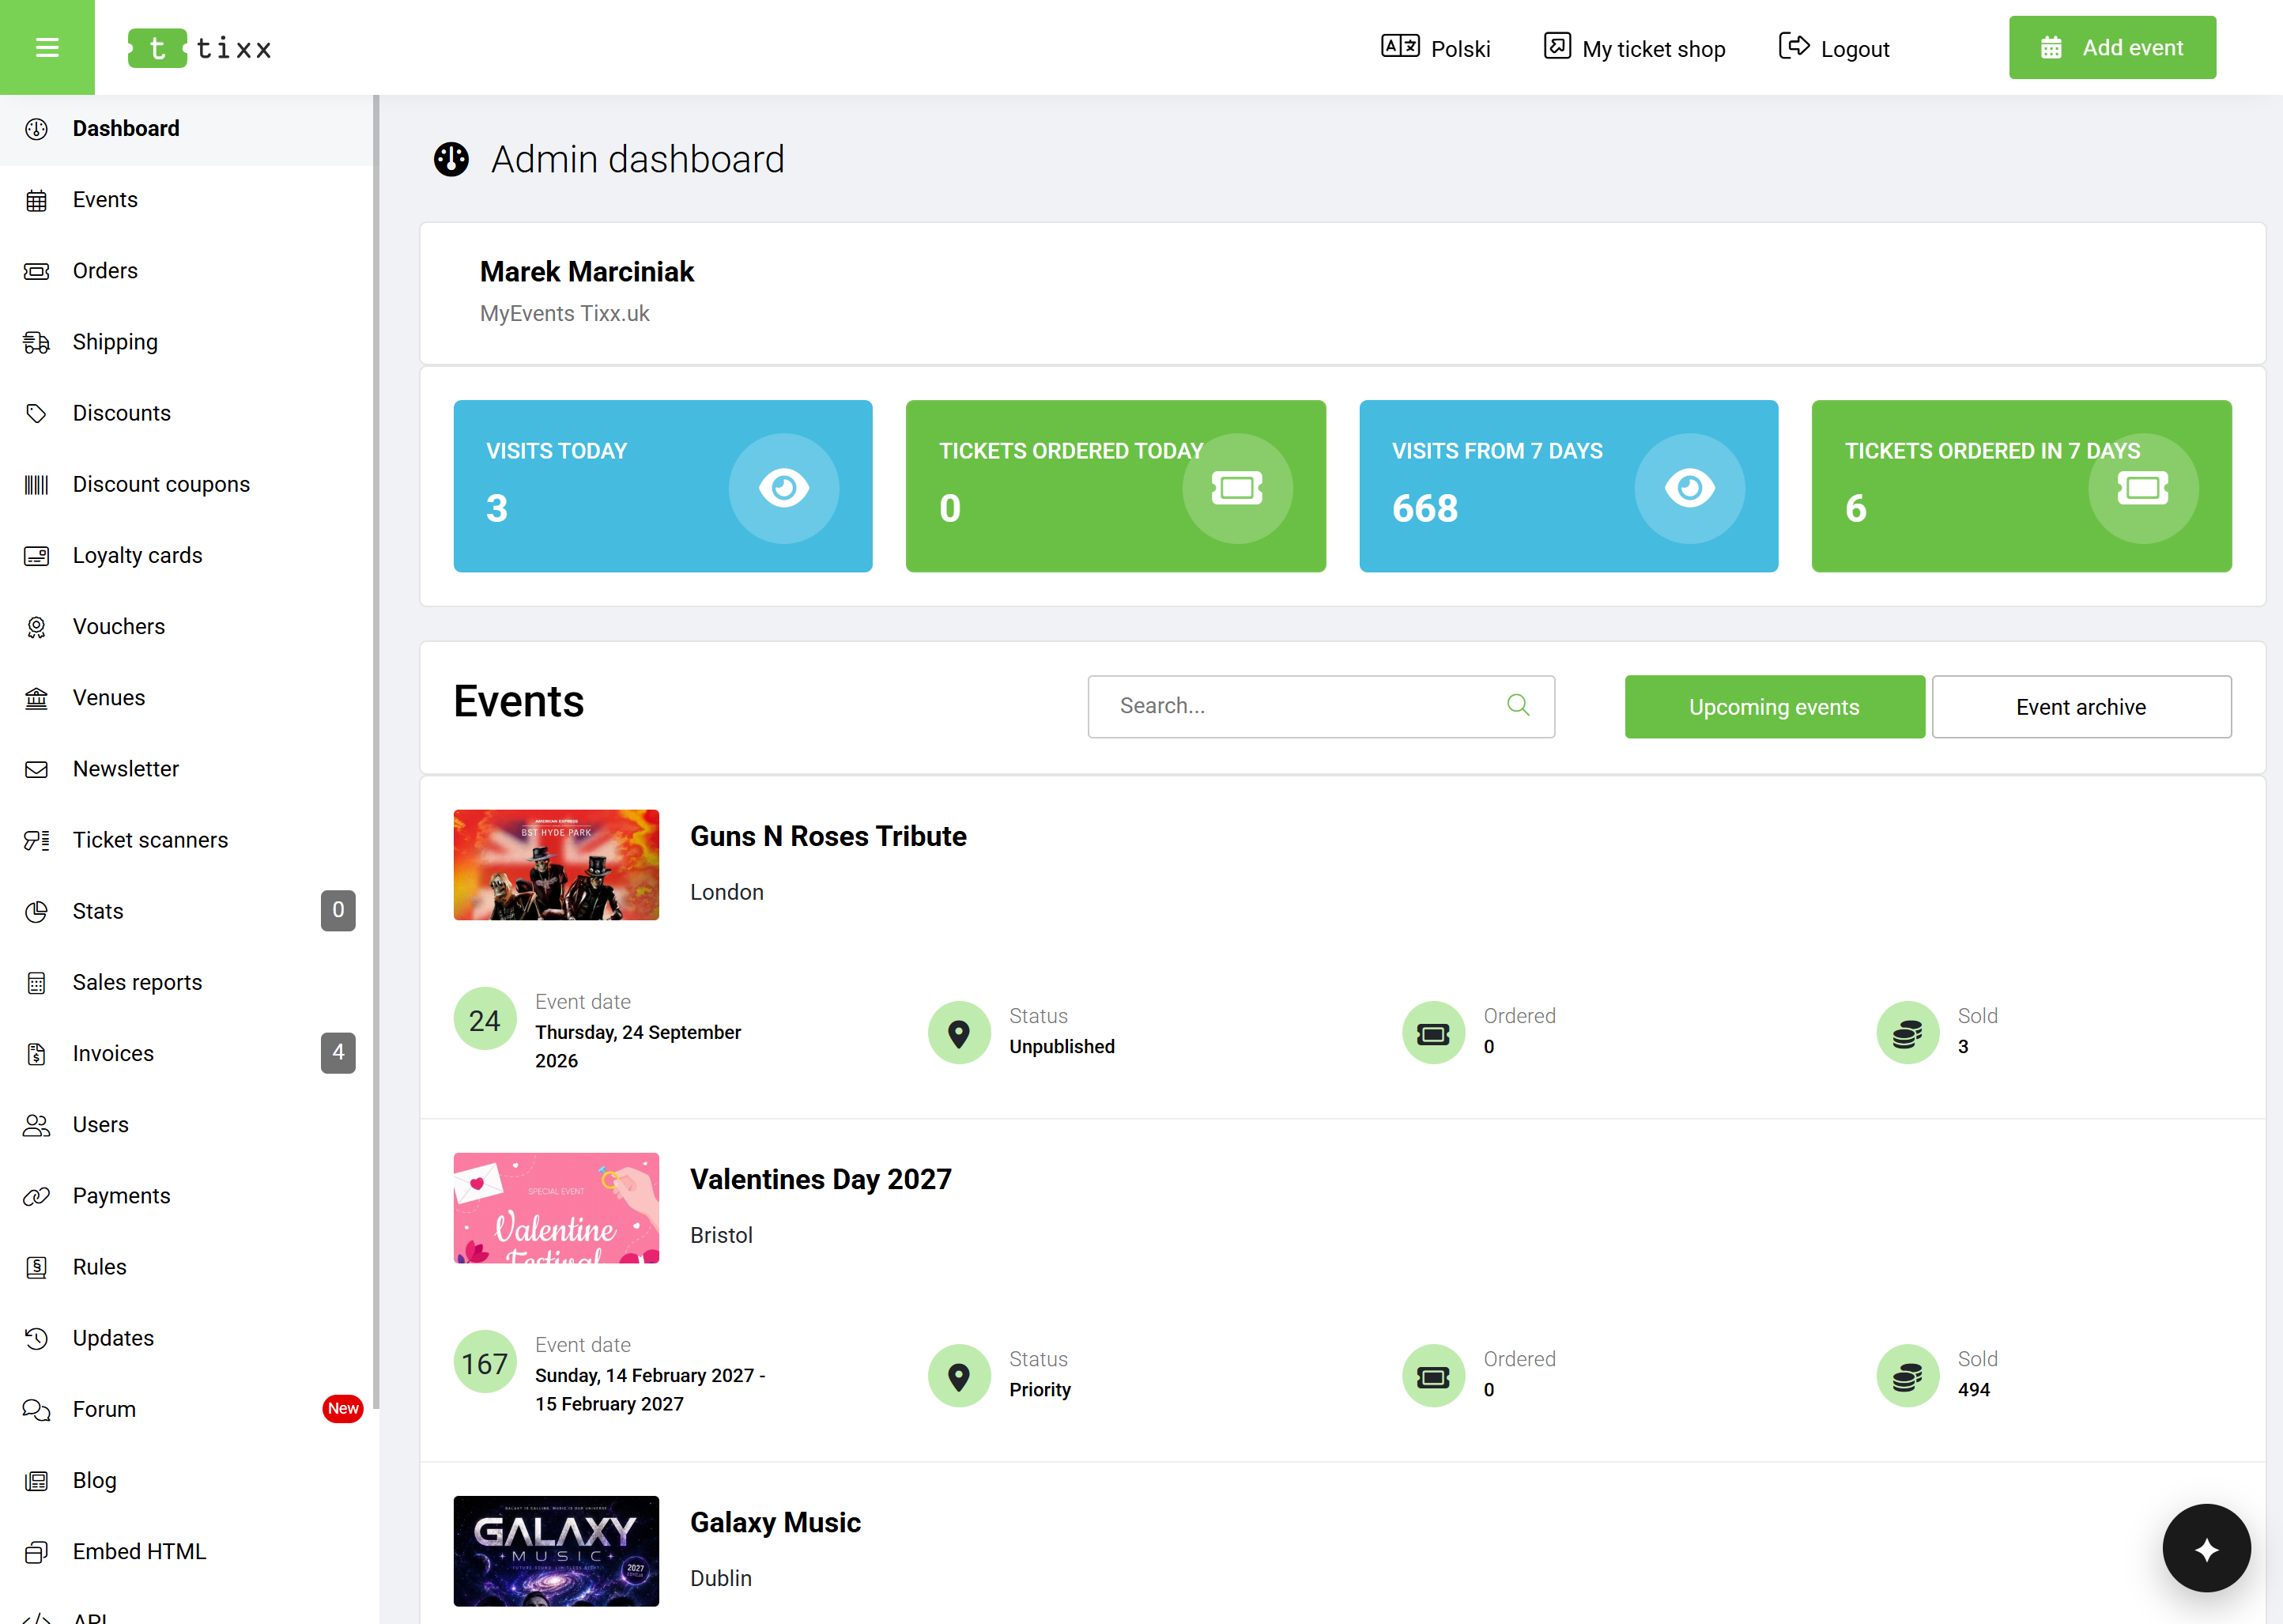
Task: Click the Invoices count badge 4
Action: point(338,1053)
